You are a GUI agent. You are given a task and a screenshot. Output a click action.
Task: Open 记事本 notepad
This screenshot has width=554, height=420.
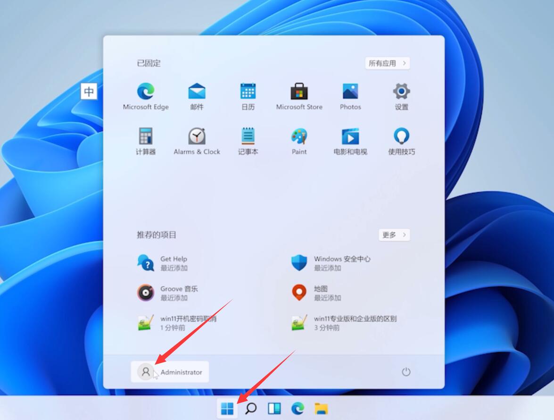point(248,142)
